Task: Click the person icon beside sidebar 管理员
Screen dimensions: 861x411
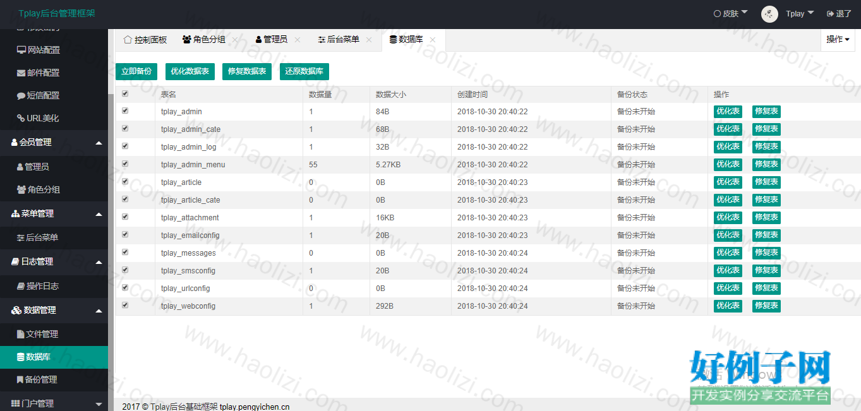Action: 20,167
